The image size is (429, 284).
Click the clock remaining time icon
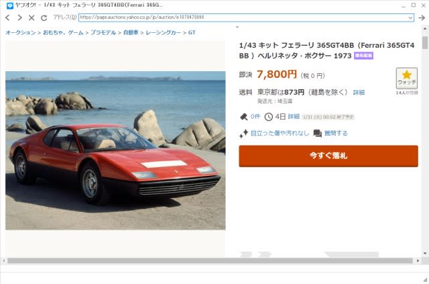pyautogui.click(x=268, y=117)
